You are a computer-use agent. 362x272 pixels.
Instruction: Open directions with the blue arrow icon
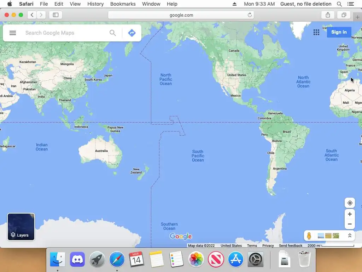coord(132,33)
